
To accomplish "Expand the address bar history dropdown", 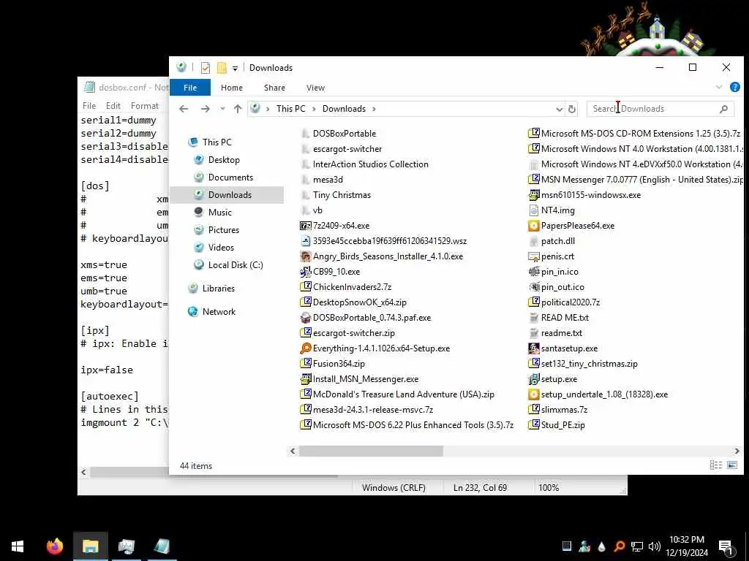I will 560,110.
